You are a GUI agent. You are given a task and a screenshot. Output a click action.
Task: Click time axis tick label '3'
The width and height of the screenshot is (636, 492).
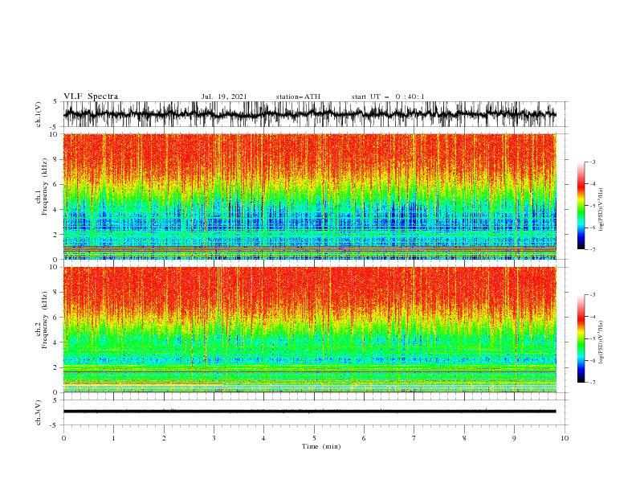[214, 438]
